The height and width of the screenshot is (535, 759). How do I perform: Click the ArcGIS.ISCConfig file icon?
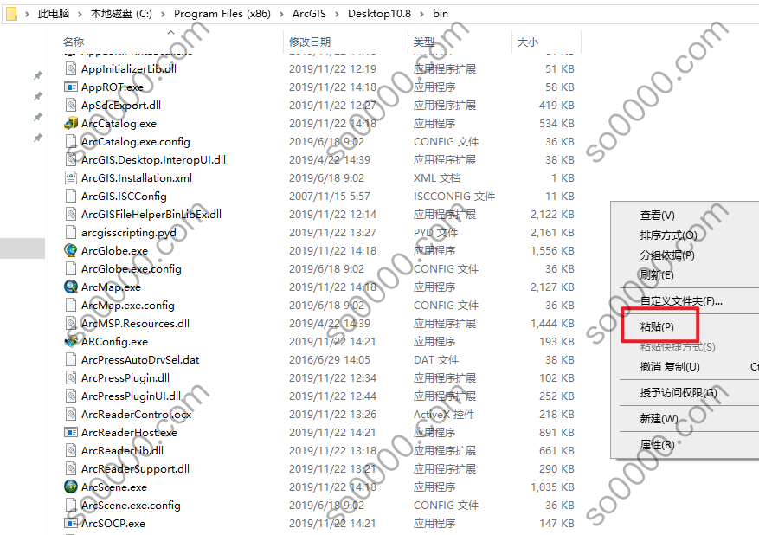(x=71, y=197)
